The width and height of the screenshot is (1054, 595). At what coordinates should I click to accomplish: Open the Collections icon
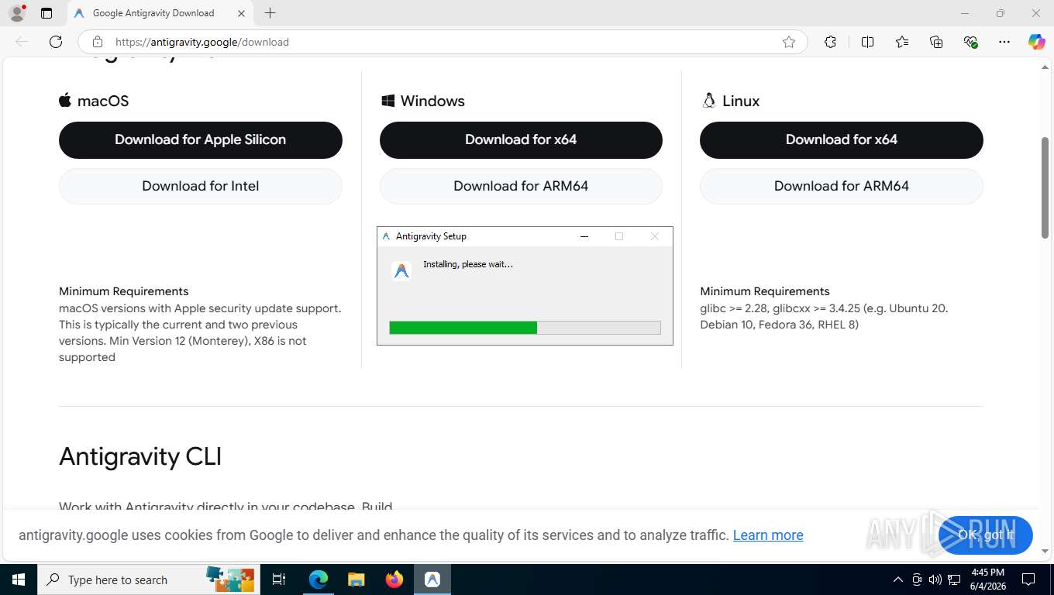pos(936,42)
